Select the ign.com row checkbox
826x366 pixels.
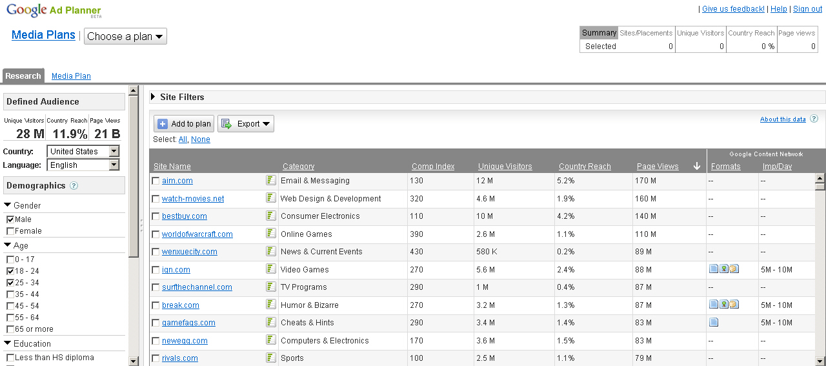[x=156, y=270]
